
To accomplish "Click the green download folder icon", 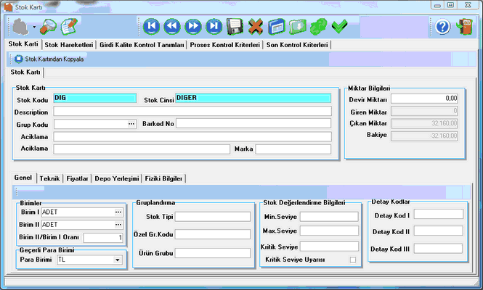I will point(297,27).
